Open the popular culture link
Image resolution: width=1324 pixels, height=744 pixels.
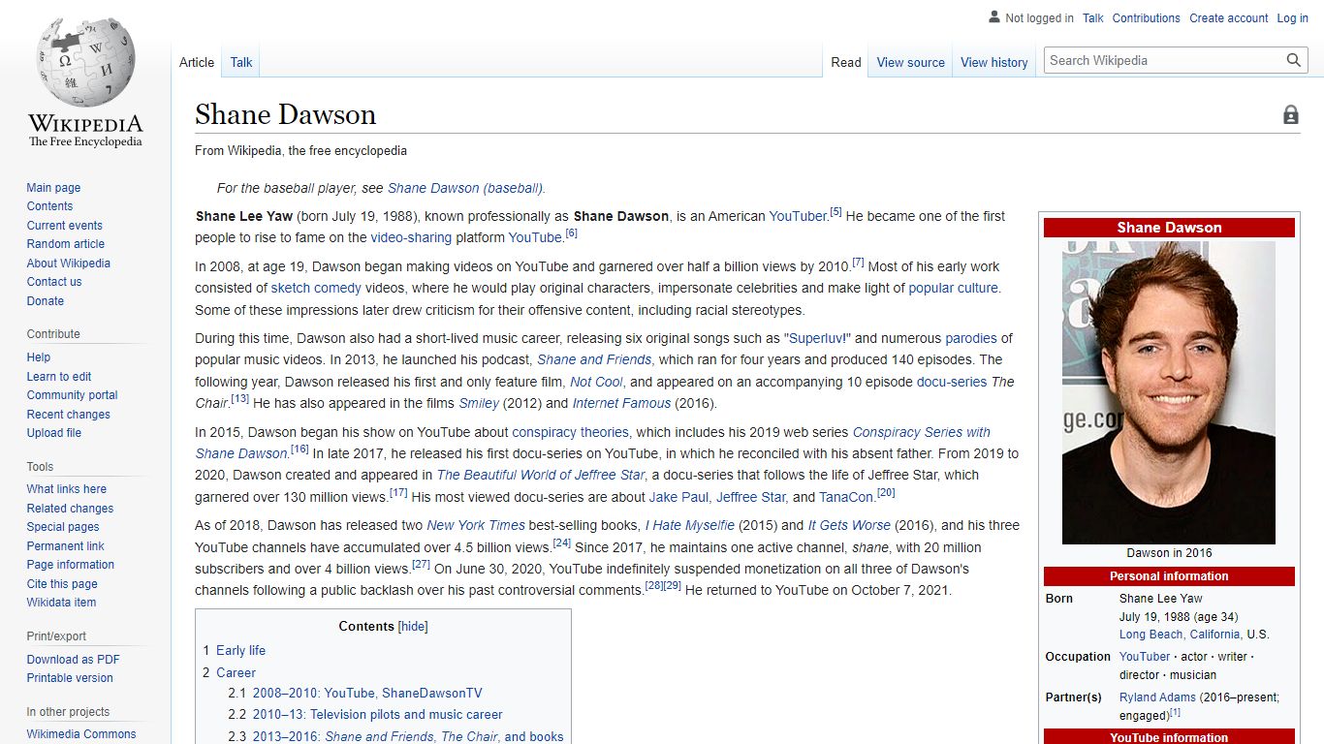pos(953,288)
